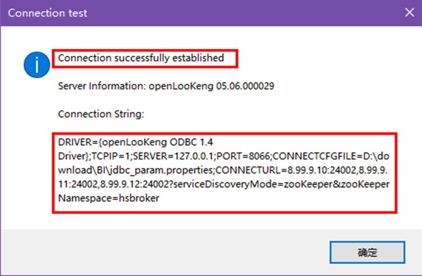Click the 'Server Information' label text
The image size is (422, 276).
pyautogui.click(x=101, y=86)
